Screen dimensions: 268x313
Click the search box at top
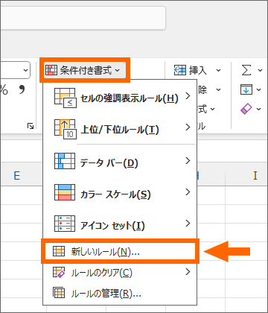click(x=83, y=18)
